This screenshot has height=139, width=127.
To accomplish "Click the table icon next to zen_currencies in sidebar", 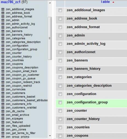I will click(3, 89).
